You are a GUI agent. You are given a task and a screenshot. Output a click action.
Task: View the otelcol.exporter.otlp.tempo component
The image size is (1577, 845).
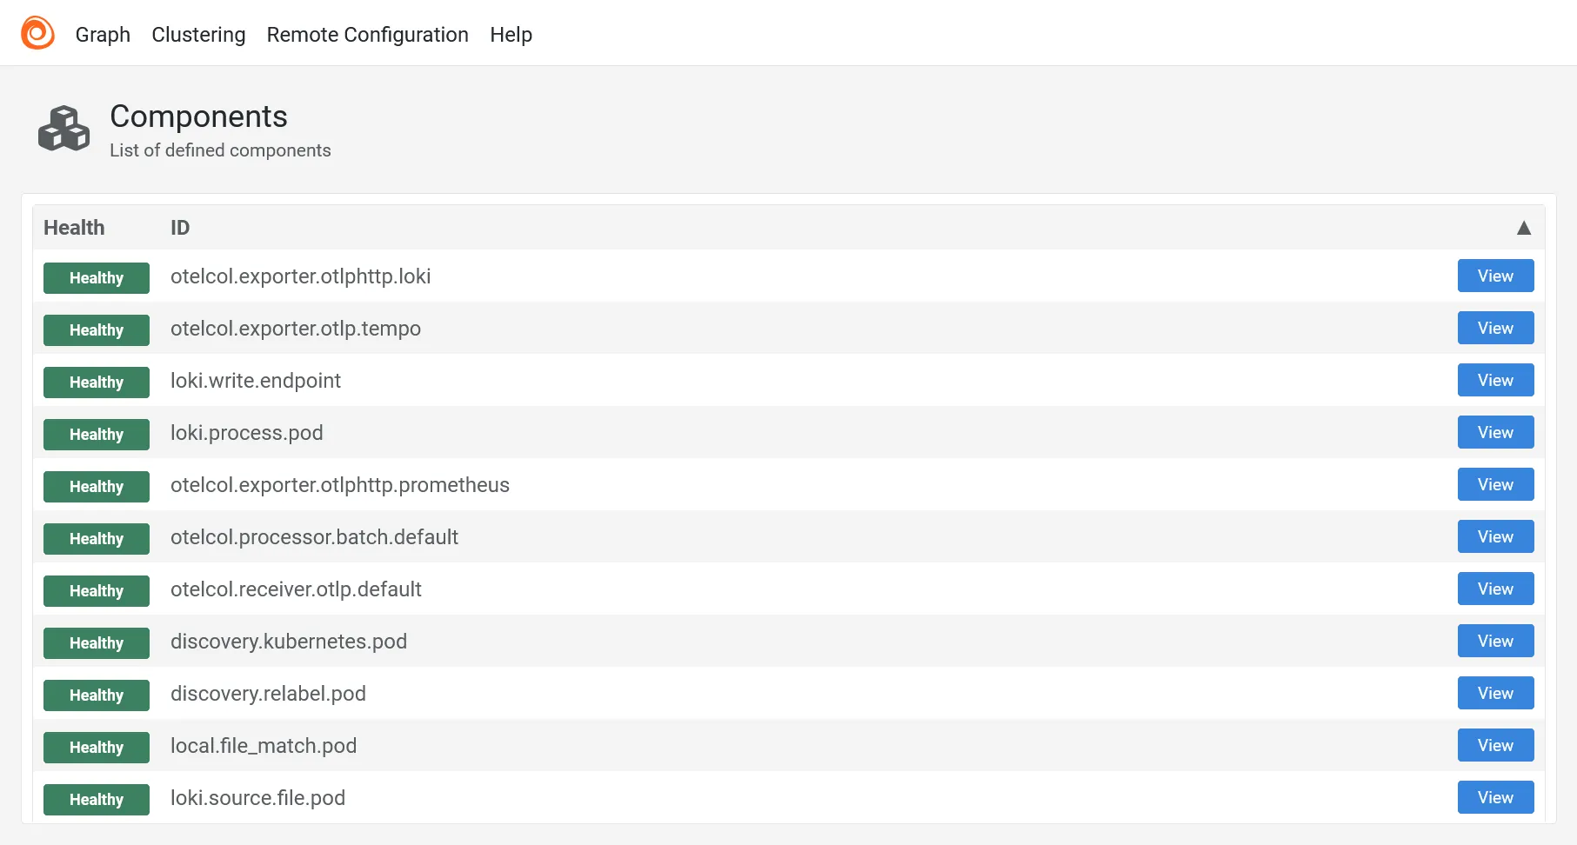1495,328
